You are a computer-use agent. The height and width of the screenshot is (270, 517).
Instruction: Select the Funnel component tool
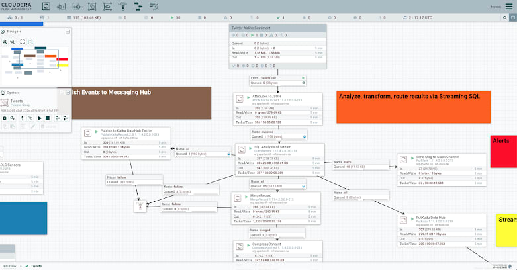(x=123, y=6)
